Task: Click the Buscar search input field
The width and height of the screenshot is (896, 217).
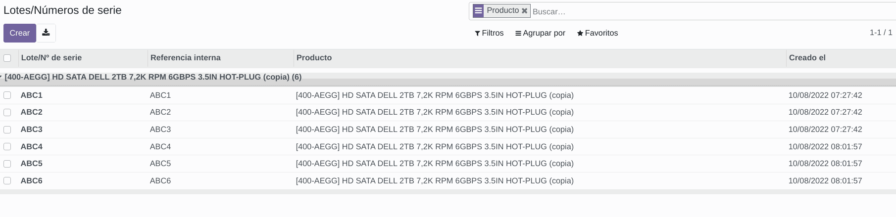Action: 713,11
